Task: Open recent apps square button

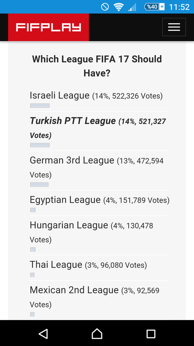Action: click(151, 334)
